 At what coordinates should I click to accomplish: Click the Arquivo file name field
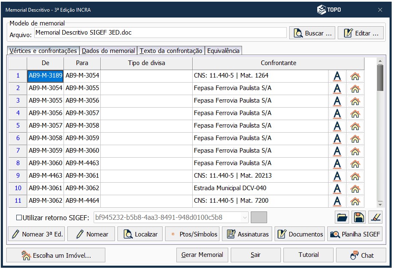click(x=160, y=33)
